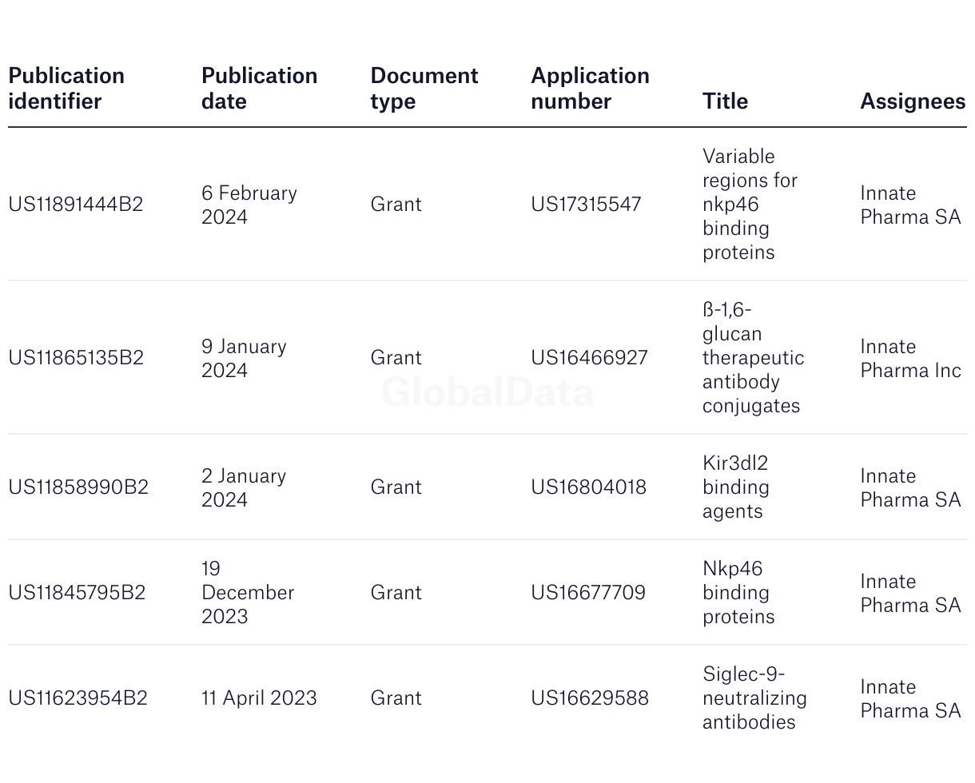Click application number US16466927
Screen dimensions: 975x783
[x=589, y=358]
